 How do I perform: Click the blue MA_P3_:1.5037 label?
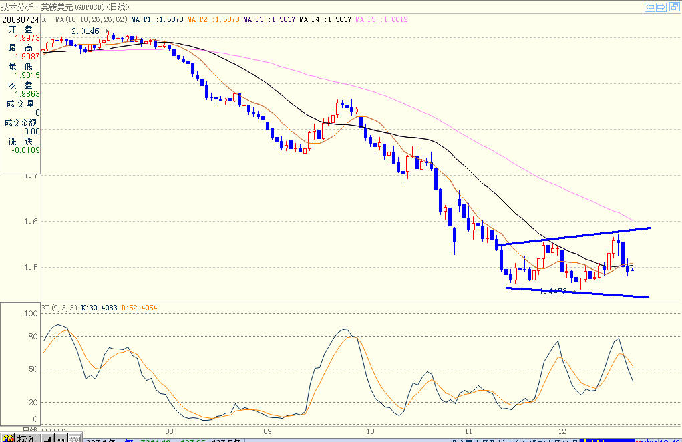pos(269,19)
